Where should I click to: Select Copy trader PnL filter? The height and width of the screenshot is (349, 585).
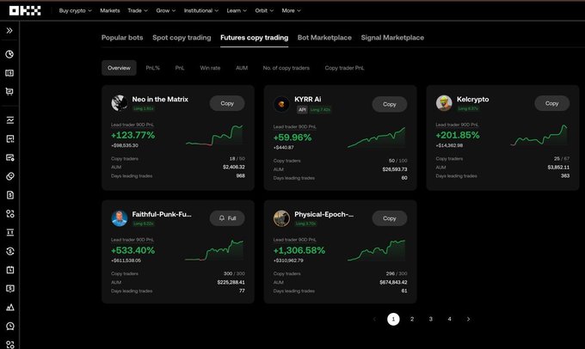(344, 68)
